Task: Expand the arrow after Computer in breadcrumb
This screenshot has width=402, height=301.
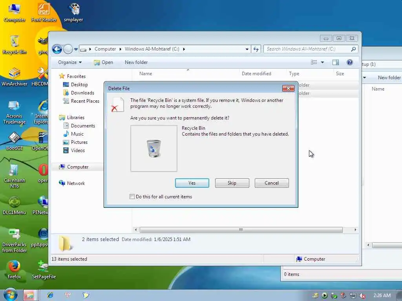Action: pyautogui.click(x=120, y=49)
